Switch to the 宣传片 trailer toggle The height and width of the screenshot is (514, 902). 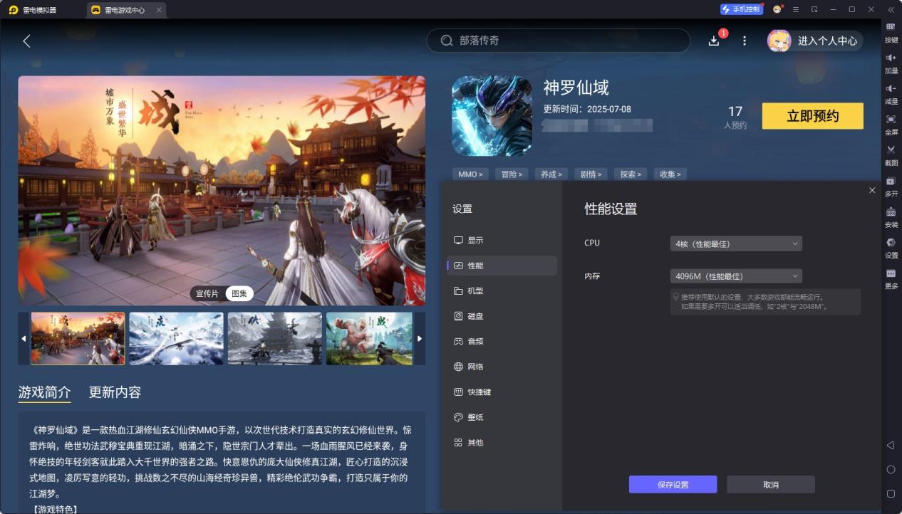pyautogui.click(x=207, y=293)
